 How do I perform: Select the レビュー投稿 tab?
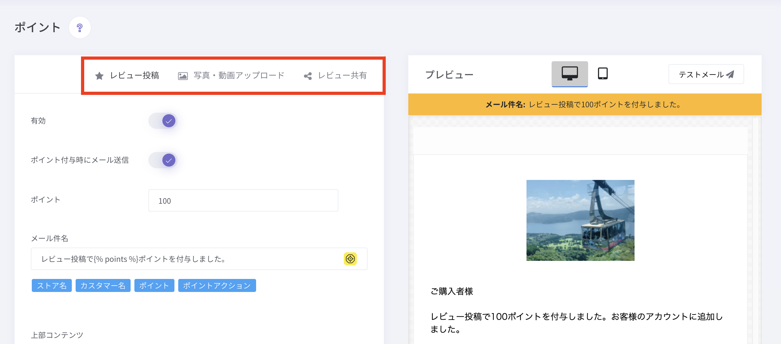134,76
